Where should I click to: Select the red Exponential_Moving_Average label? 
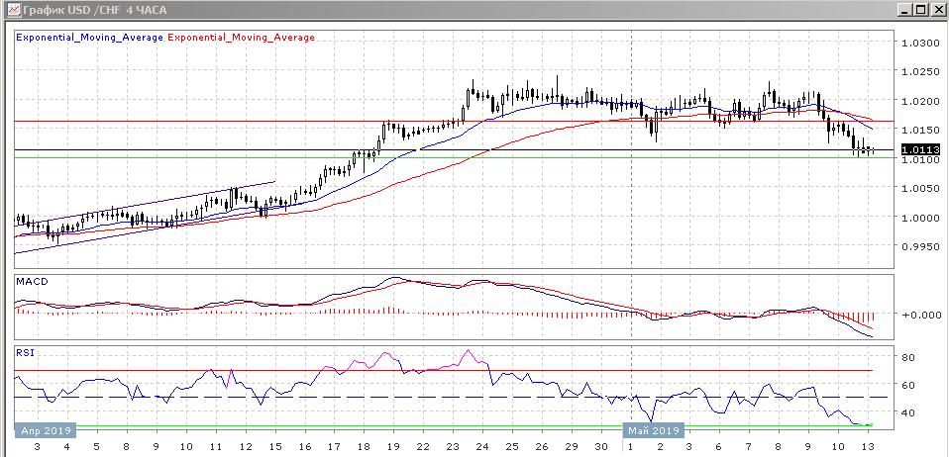(x=241, y=37)
